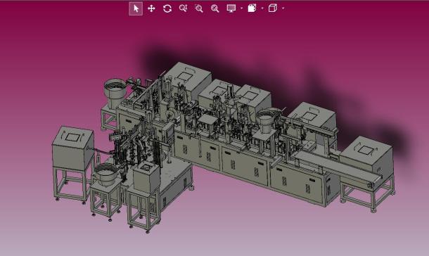
Task: Click the wireframe cube view orientation icon
Action: 272,8
